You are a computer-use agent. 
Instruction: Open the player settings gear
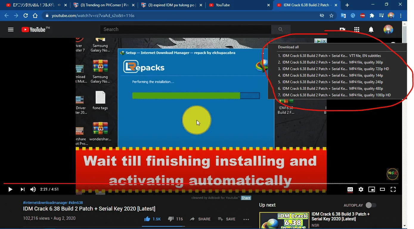tap(361, 189)
